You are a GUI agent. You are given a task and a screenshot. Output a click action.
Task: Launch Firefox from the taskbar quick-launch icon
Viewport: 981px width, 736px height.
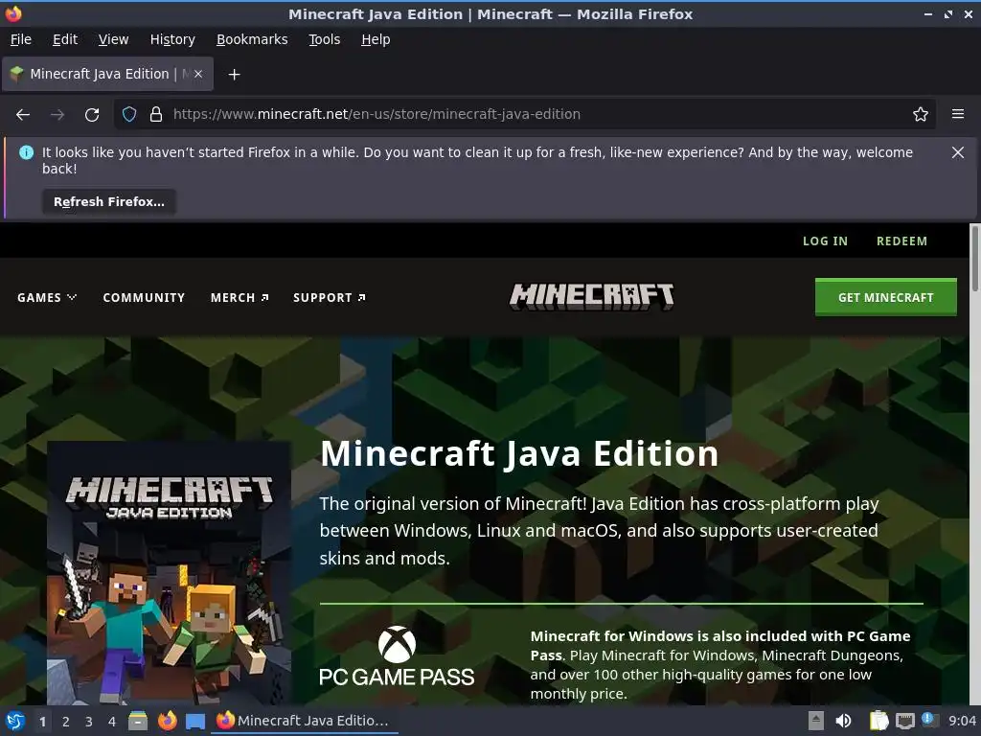click(167, 721)
